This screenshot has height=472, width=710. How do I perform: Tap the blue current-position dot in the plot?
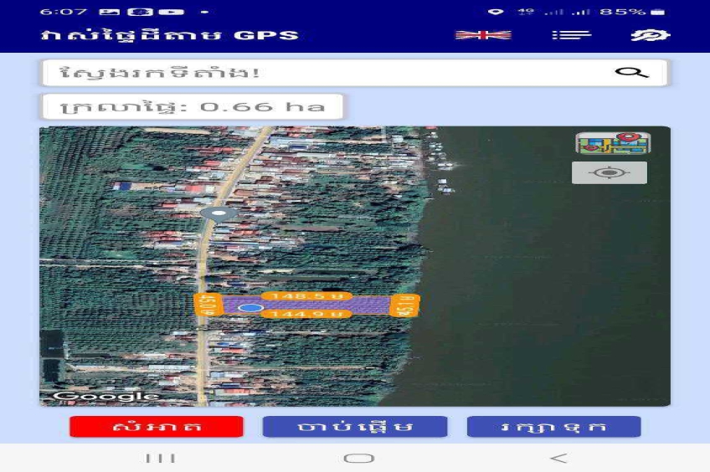250,308
